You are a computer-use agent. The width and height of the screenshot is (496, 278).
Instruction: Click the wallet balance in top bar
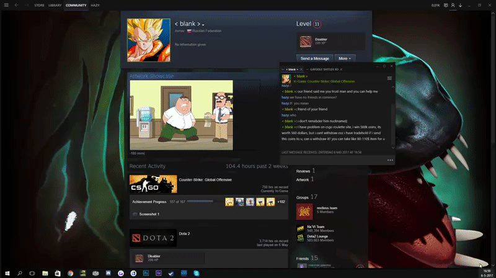pyautogui.click(x=435, y=6)
